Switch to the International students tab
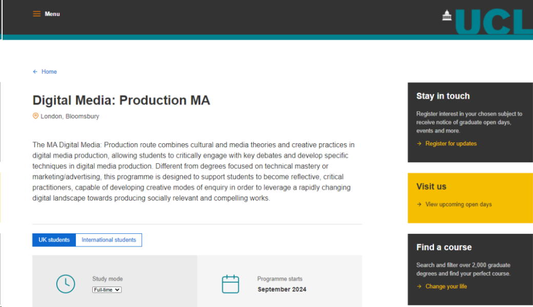This screenshot has height=307, width=533. click(x=109, y=240)
